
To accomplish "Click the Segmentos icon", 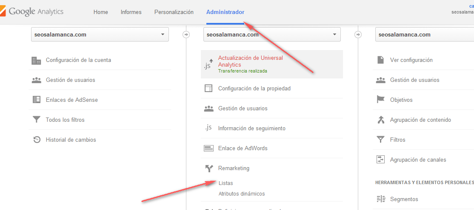I will 380,199.
